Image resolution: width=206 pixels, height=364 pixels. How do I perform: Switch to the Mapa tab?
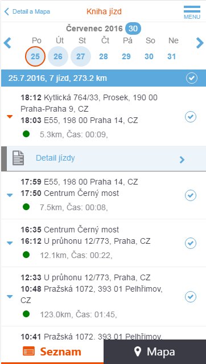click(155, 351)
